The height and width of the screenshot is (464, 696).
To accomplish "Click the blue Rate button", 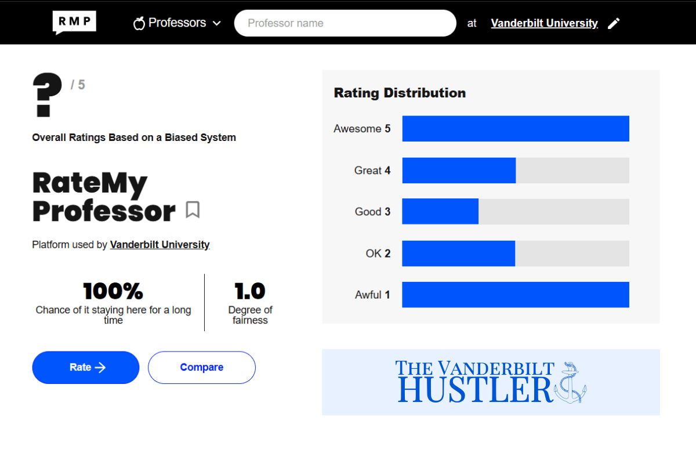I will [86, 367].
